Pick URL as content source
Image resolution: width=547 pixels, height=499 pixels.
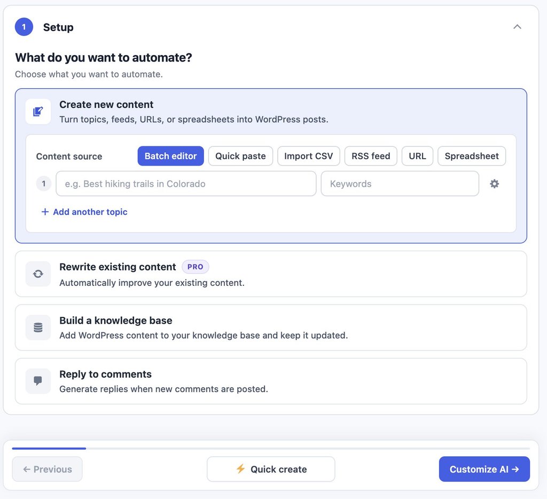tap(417, 156)
